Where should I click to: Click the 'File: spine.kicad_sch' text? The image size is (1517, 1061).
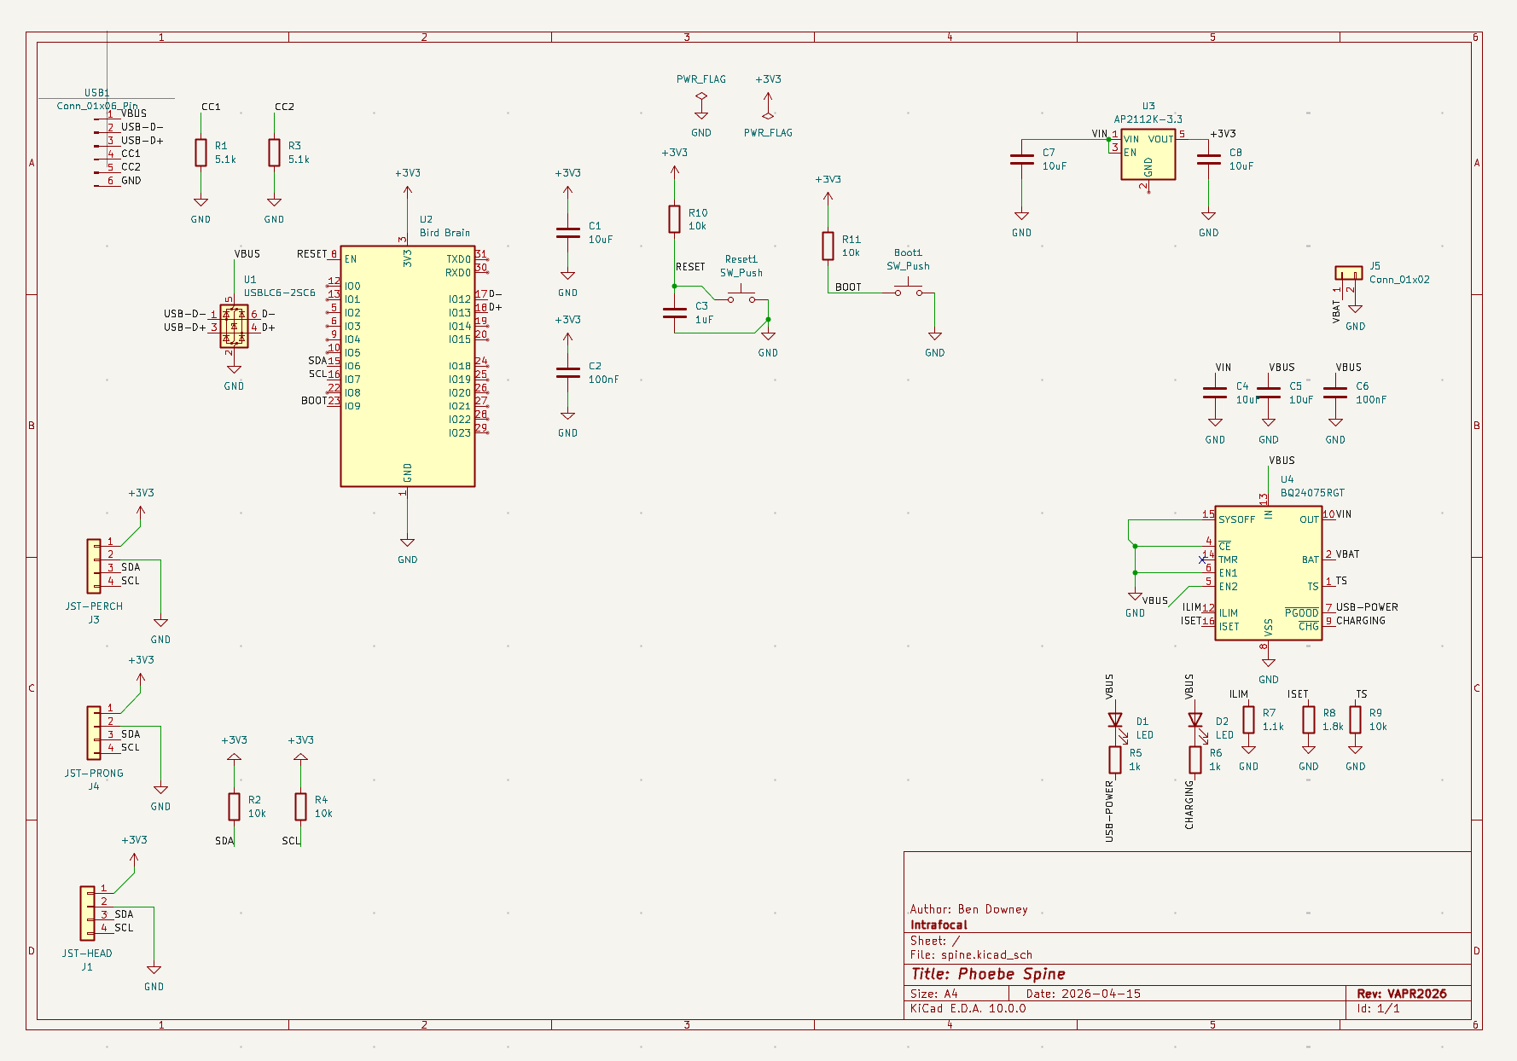point(971,955)
